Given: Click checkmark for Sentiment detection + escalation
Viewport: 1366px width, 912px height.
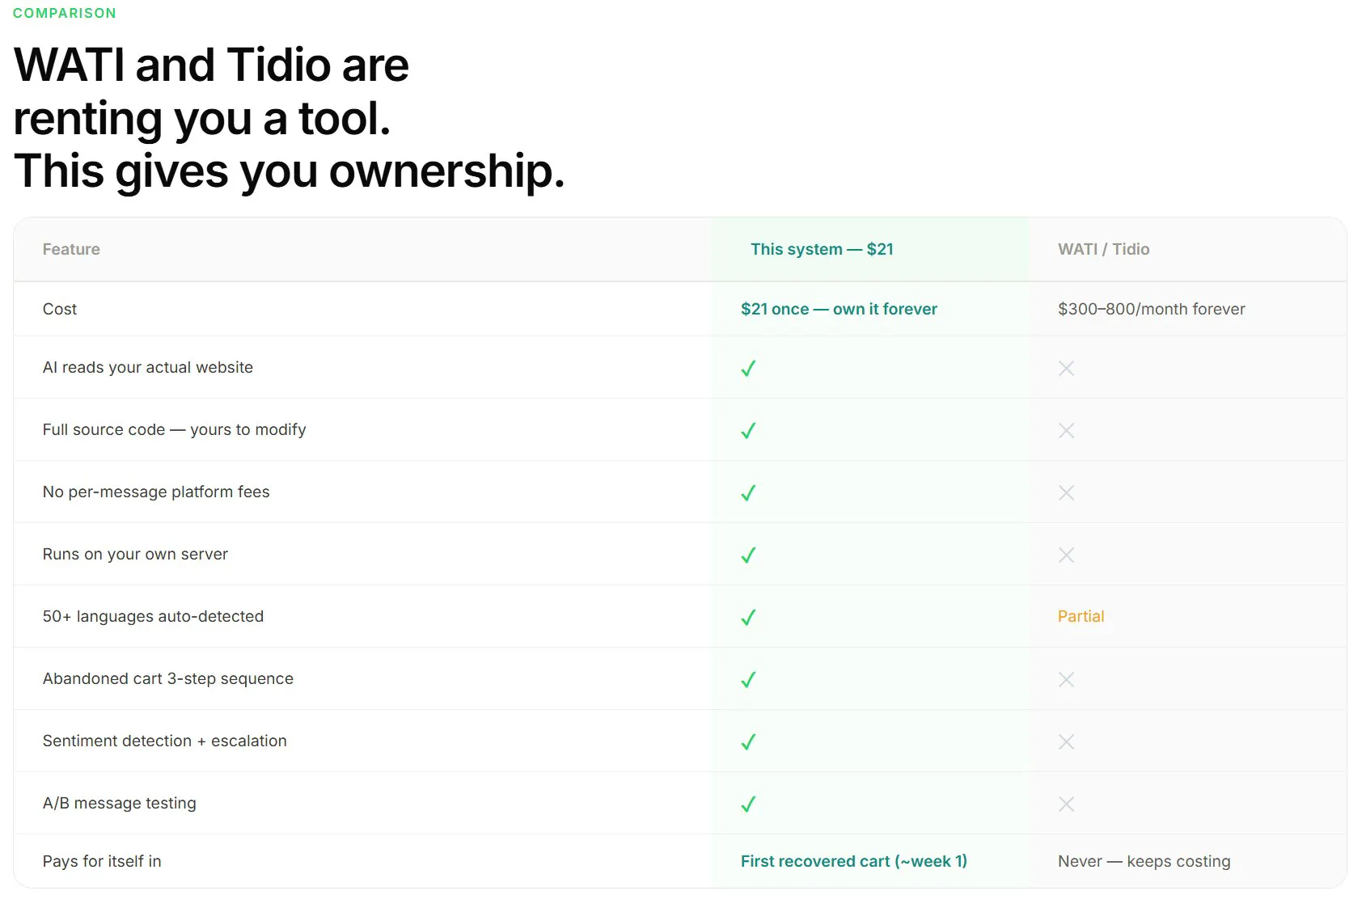Looking at the screenshot, I should pyautogui.click(x=748, y=741).
